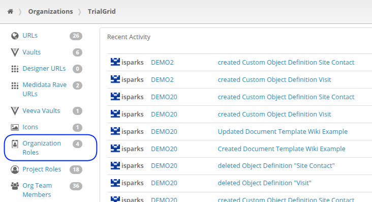Open DEMO20 link in deleted Visit row
This screenshot has width=372, height=202.
tap(164, 183)
